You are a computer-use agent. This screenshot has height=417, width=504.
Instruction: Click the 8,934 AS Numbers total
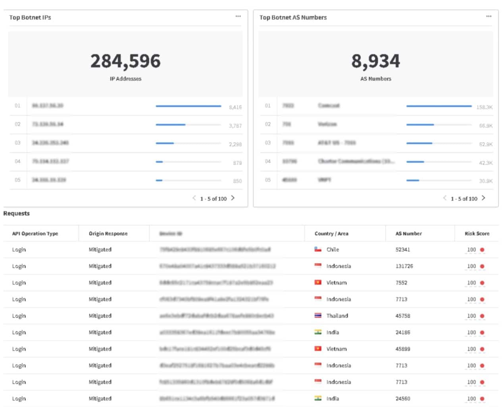375,62
